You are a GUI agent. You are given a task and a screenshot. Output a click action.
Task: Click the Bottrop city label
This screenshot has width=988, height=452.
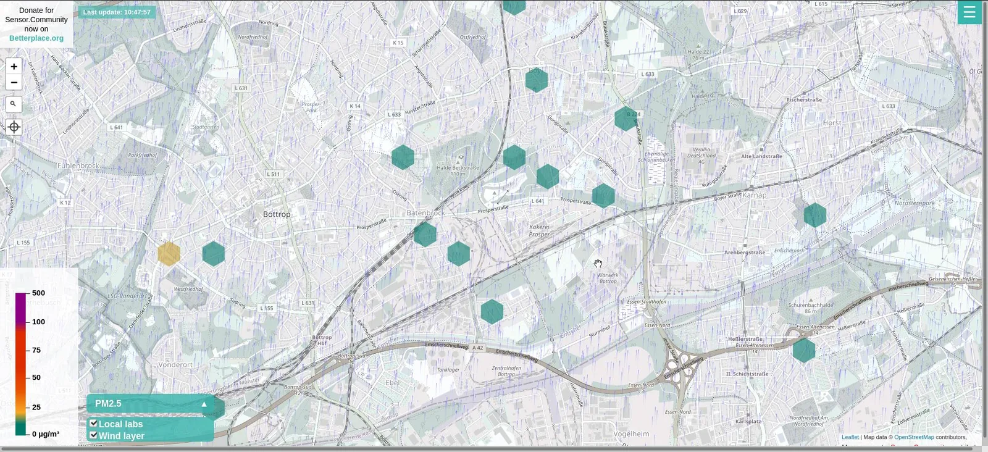pos(277,214)
